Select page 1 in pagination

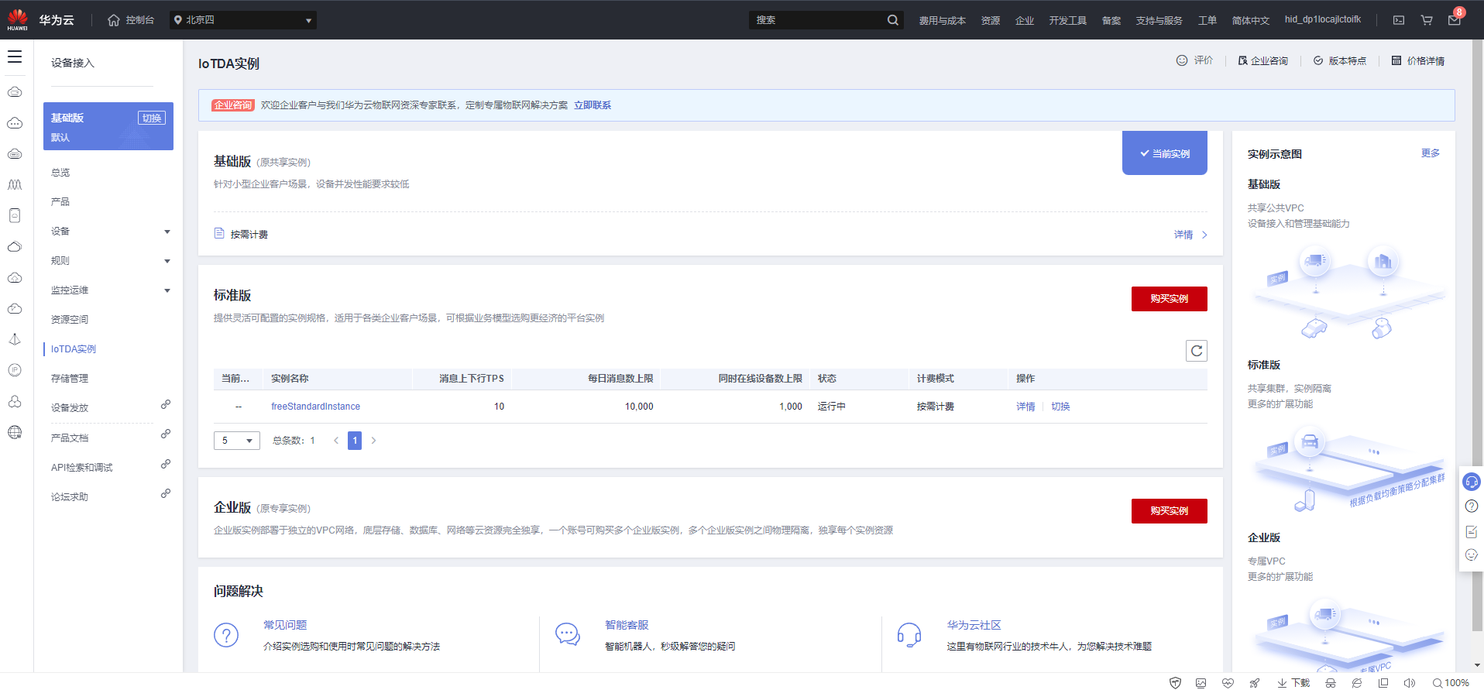click(355, 441)
